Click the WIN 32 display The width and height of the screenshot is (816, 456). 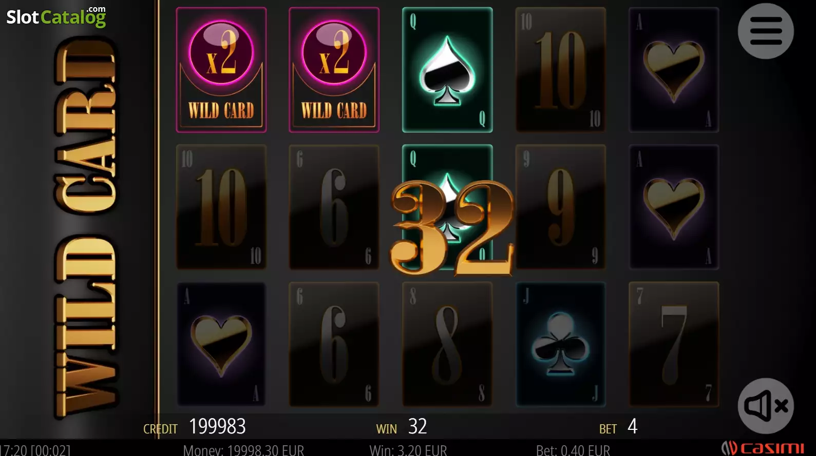pyautogui.click(x=402, y=427)
